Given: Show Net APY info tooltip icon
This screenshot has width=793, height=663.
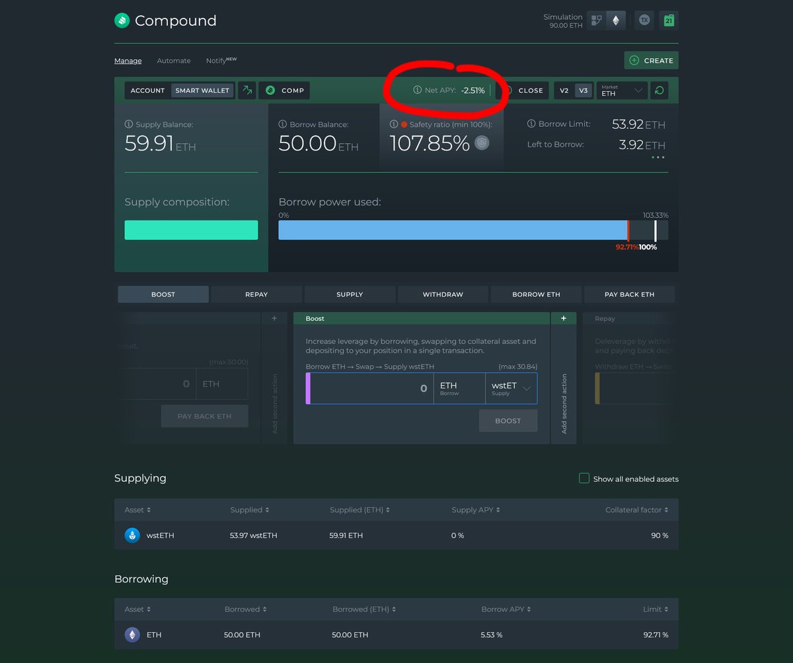Looking at the screenshot, I should [417, 90].
